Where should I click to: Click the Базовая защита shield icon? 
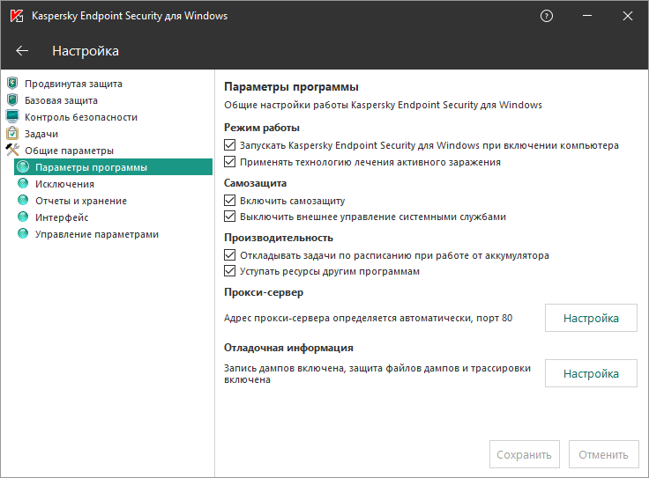(x=12, y=100)
